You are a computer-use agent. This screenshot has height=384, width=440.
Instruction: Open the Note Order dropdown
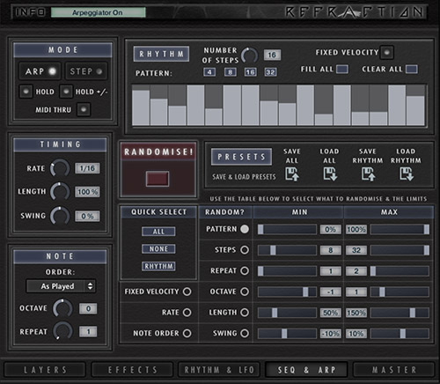(x=61, y=286)
